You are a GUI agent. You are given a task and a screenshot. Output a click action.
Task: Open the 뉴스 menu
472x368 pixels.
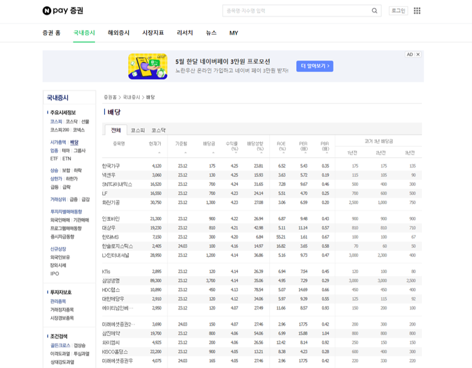211,33
